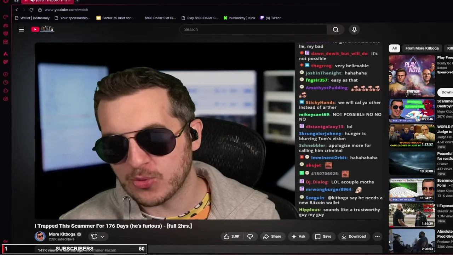The height and width of the screenshot is (255, 453).
Task: View site info via the padlock icon
Action: 40,10
